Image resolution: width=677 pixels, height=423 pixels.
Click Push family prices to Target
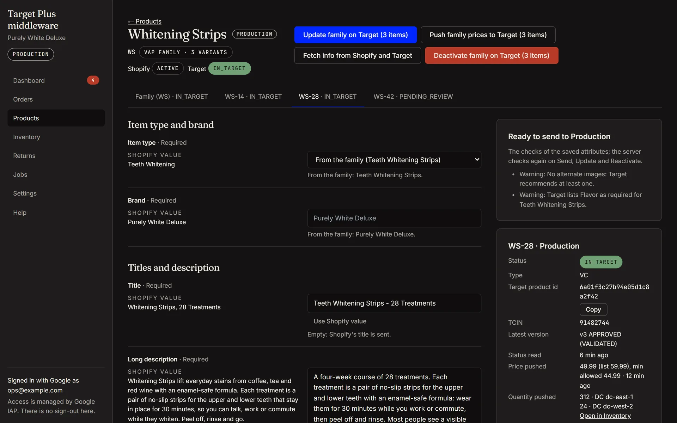(x=488, y=35)
